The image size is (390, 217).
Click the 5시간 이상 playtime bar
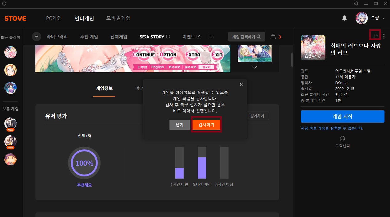224,163
